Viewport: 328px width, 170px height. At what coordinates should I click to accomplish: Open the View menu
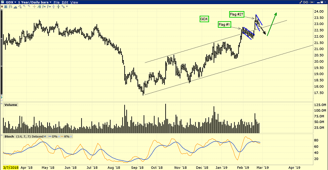tap(74, 2)
